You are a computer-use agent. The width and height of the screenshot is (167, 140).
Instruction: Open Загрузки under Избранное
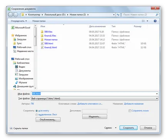coord(20,39)
